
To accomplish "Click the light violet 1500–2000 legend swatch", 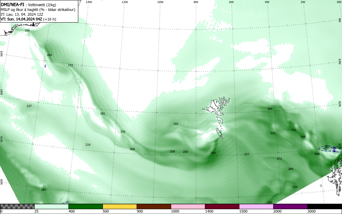I will pos(256,206).
